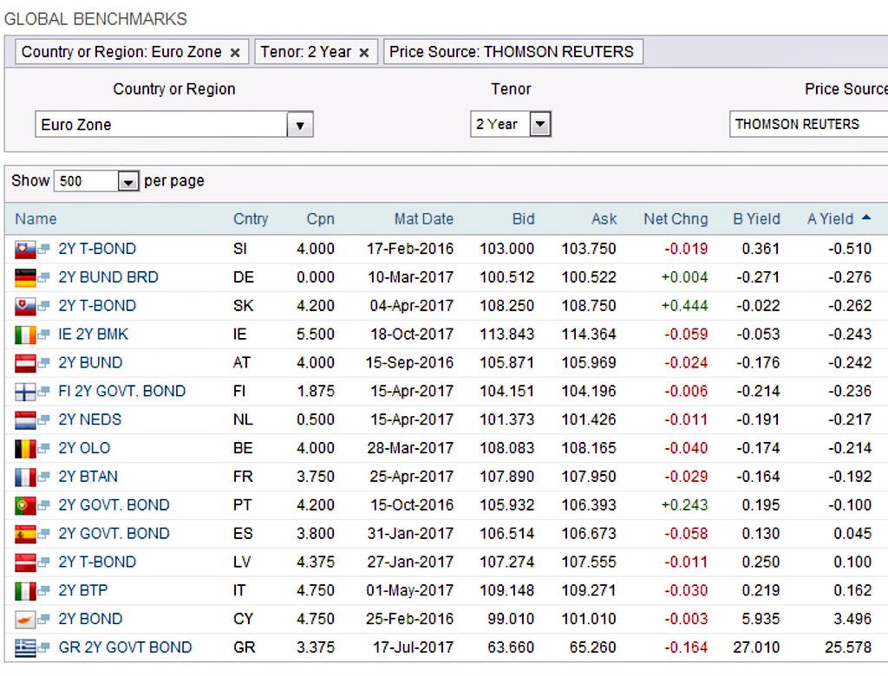888x676 pixels.
Task: Click the Price Source: THOMSON REUTERS filter tag
Action: (x=513, y=51)
